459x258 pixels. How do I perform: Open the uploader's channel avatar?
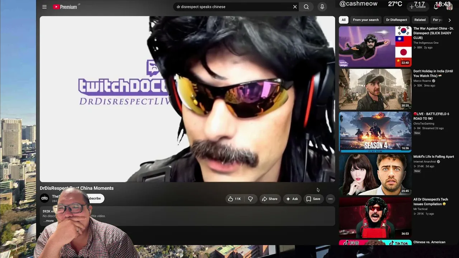44,198
